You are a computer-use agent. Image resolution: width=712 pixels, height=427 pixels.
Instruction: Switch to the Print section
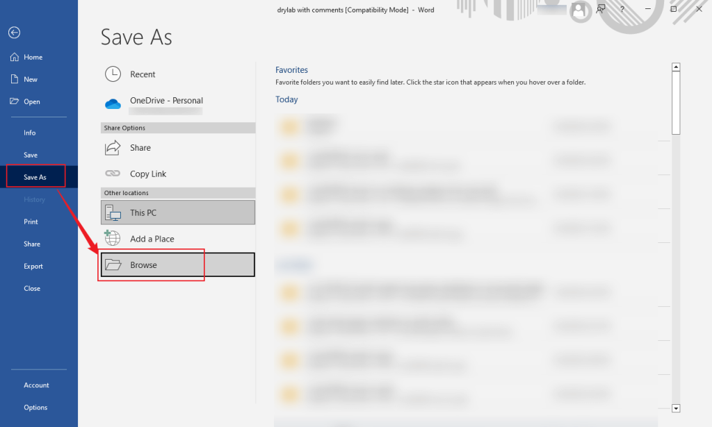click(30, 221)
